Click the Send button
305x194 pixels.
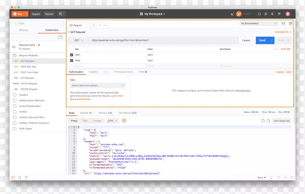pyautogui.click(x=262, y=40)
